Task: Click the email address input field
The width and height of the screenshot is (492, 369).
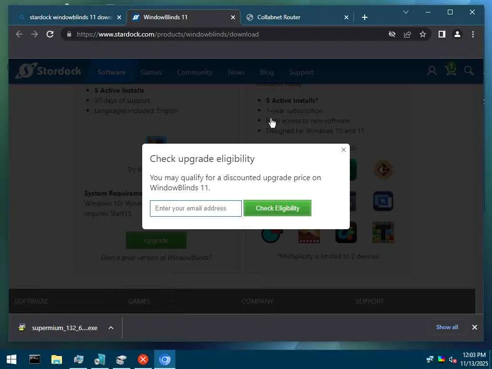Action: pyautogui.click(x=196, y=209)
